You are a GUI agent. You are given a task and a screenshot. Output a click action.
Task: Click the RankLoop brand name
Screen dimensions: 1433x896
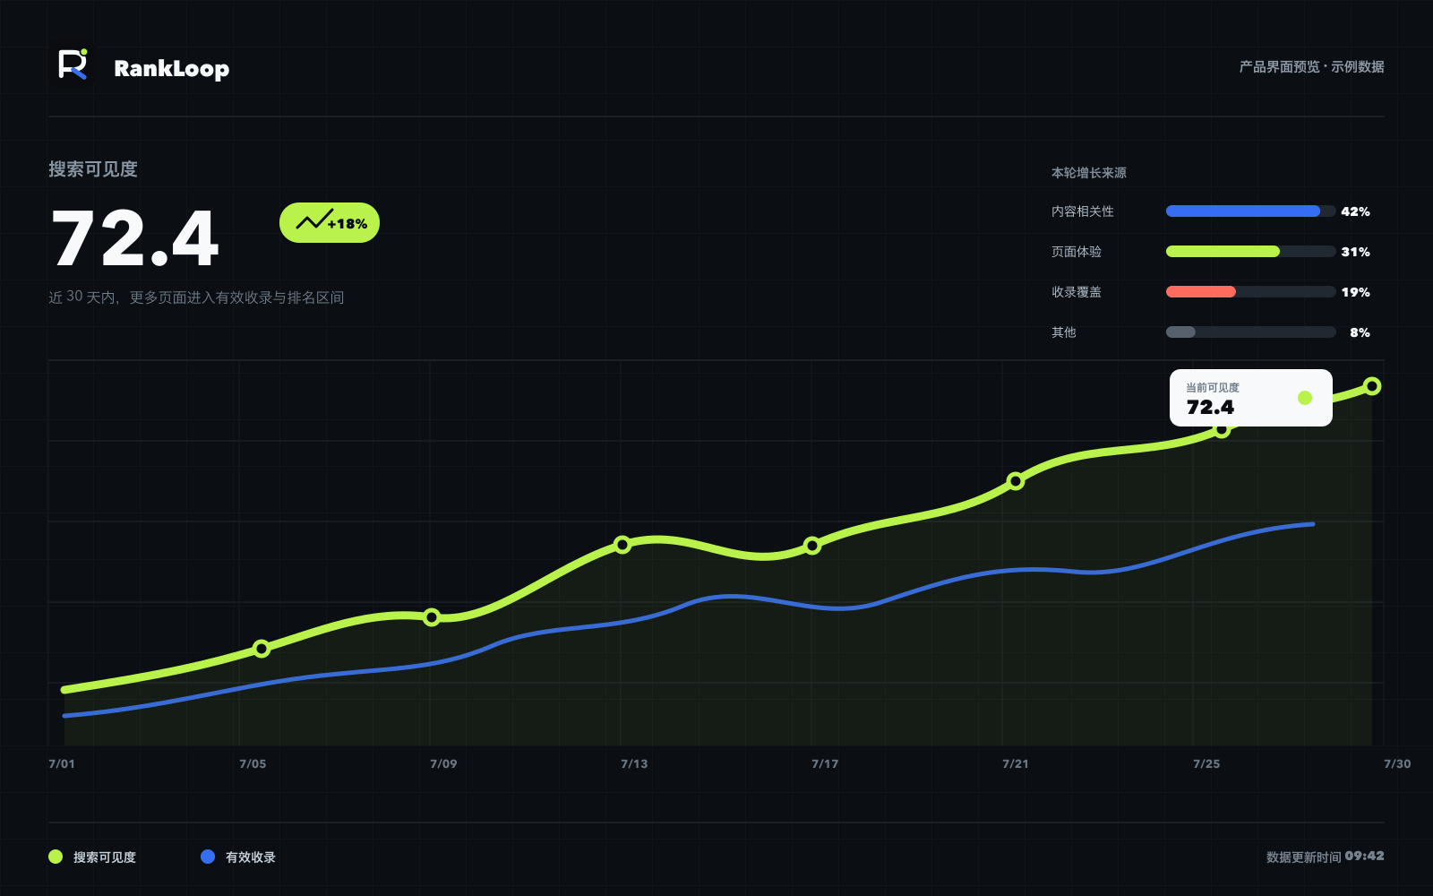click(x=171, y=69)
